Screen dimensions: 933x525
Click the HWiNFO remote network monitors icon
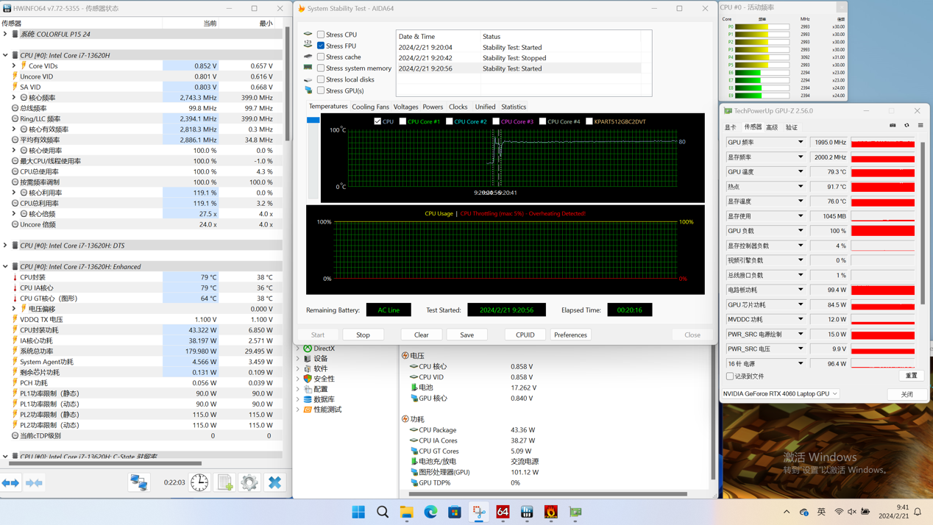[139, 482]
